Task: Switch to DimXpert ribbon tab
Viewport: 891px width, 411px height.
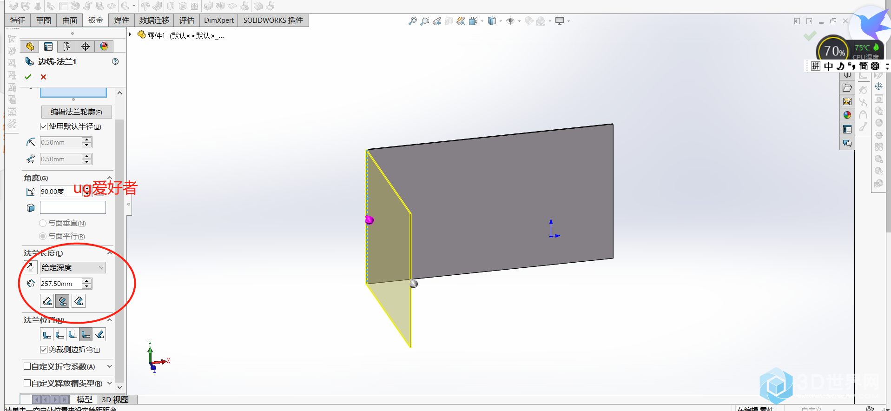Action: click(x=219, y=20)
